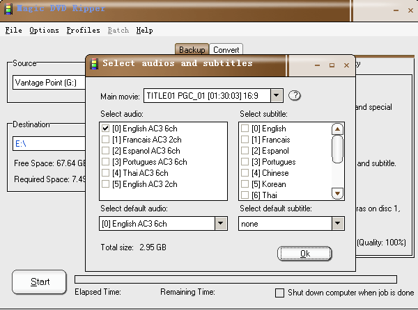This screenshot has width=418, height=310.
Task: Maximize the Select audios and subtitles dialog
Action: [332, 65]
